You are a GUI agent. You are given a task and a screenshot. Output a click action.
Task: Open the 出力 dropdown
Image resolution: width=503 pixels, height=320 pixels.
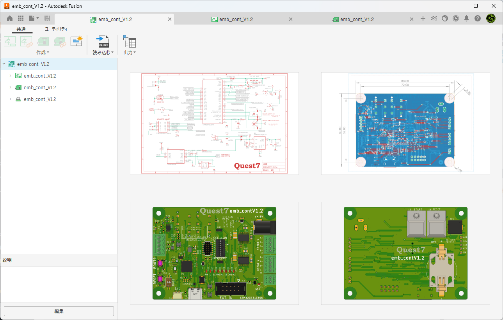pos(130,53)
